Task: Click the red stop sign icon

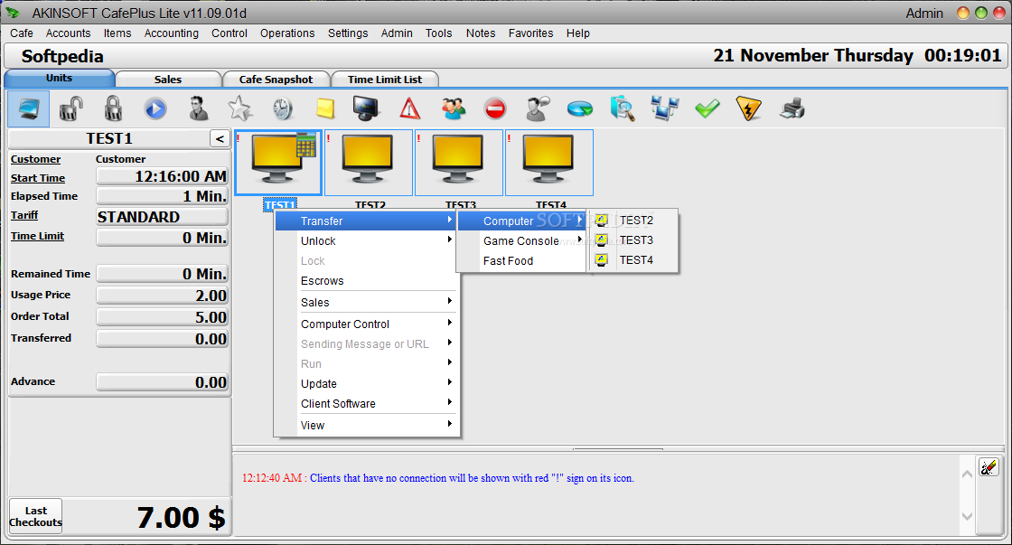Action: tap(495, 108)
